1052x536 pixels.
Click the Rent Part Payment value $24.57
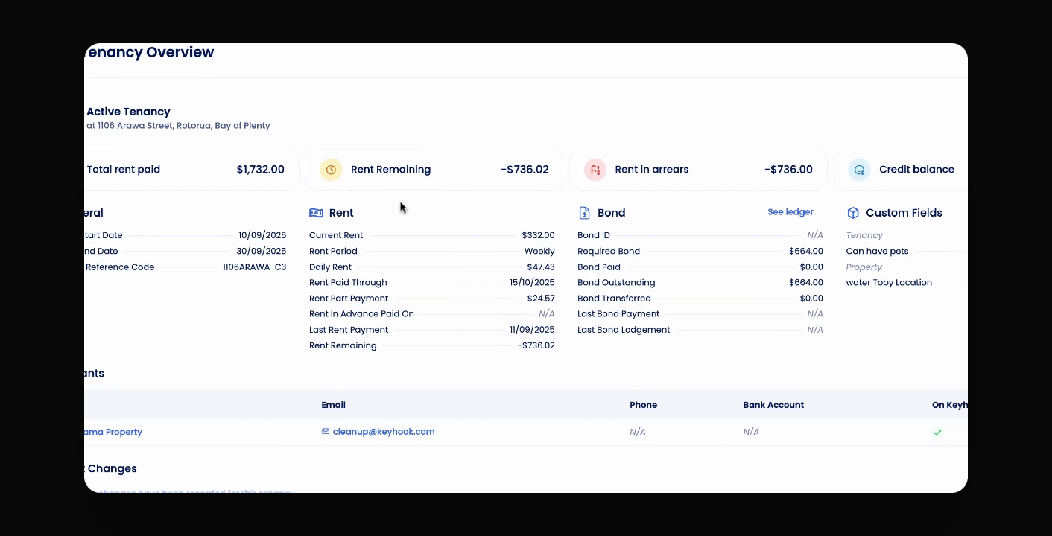(541, 298)
